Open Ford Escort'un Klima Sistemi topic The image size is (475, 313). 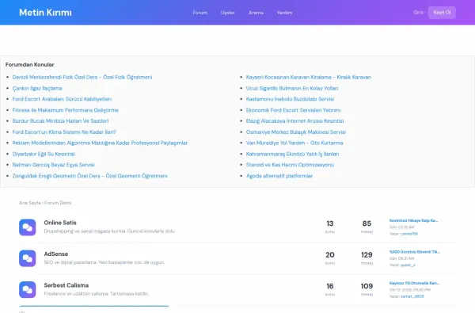64,132
